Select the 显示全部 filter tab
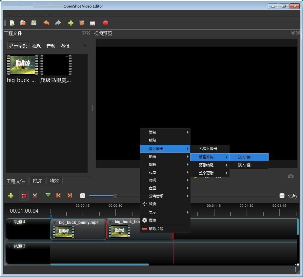 click(18, 46)
